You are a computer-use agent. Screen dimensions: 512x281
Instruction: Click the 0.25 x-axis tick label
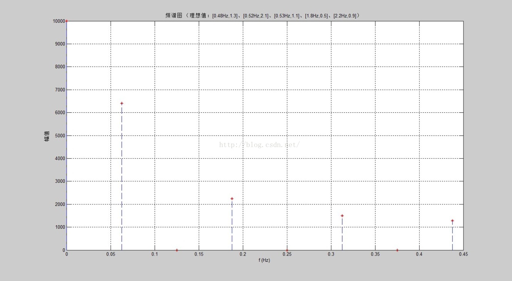tap(287, 254)
